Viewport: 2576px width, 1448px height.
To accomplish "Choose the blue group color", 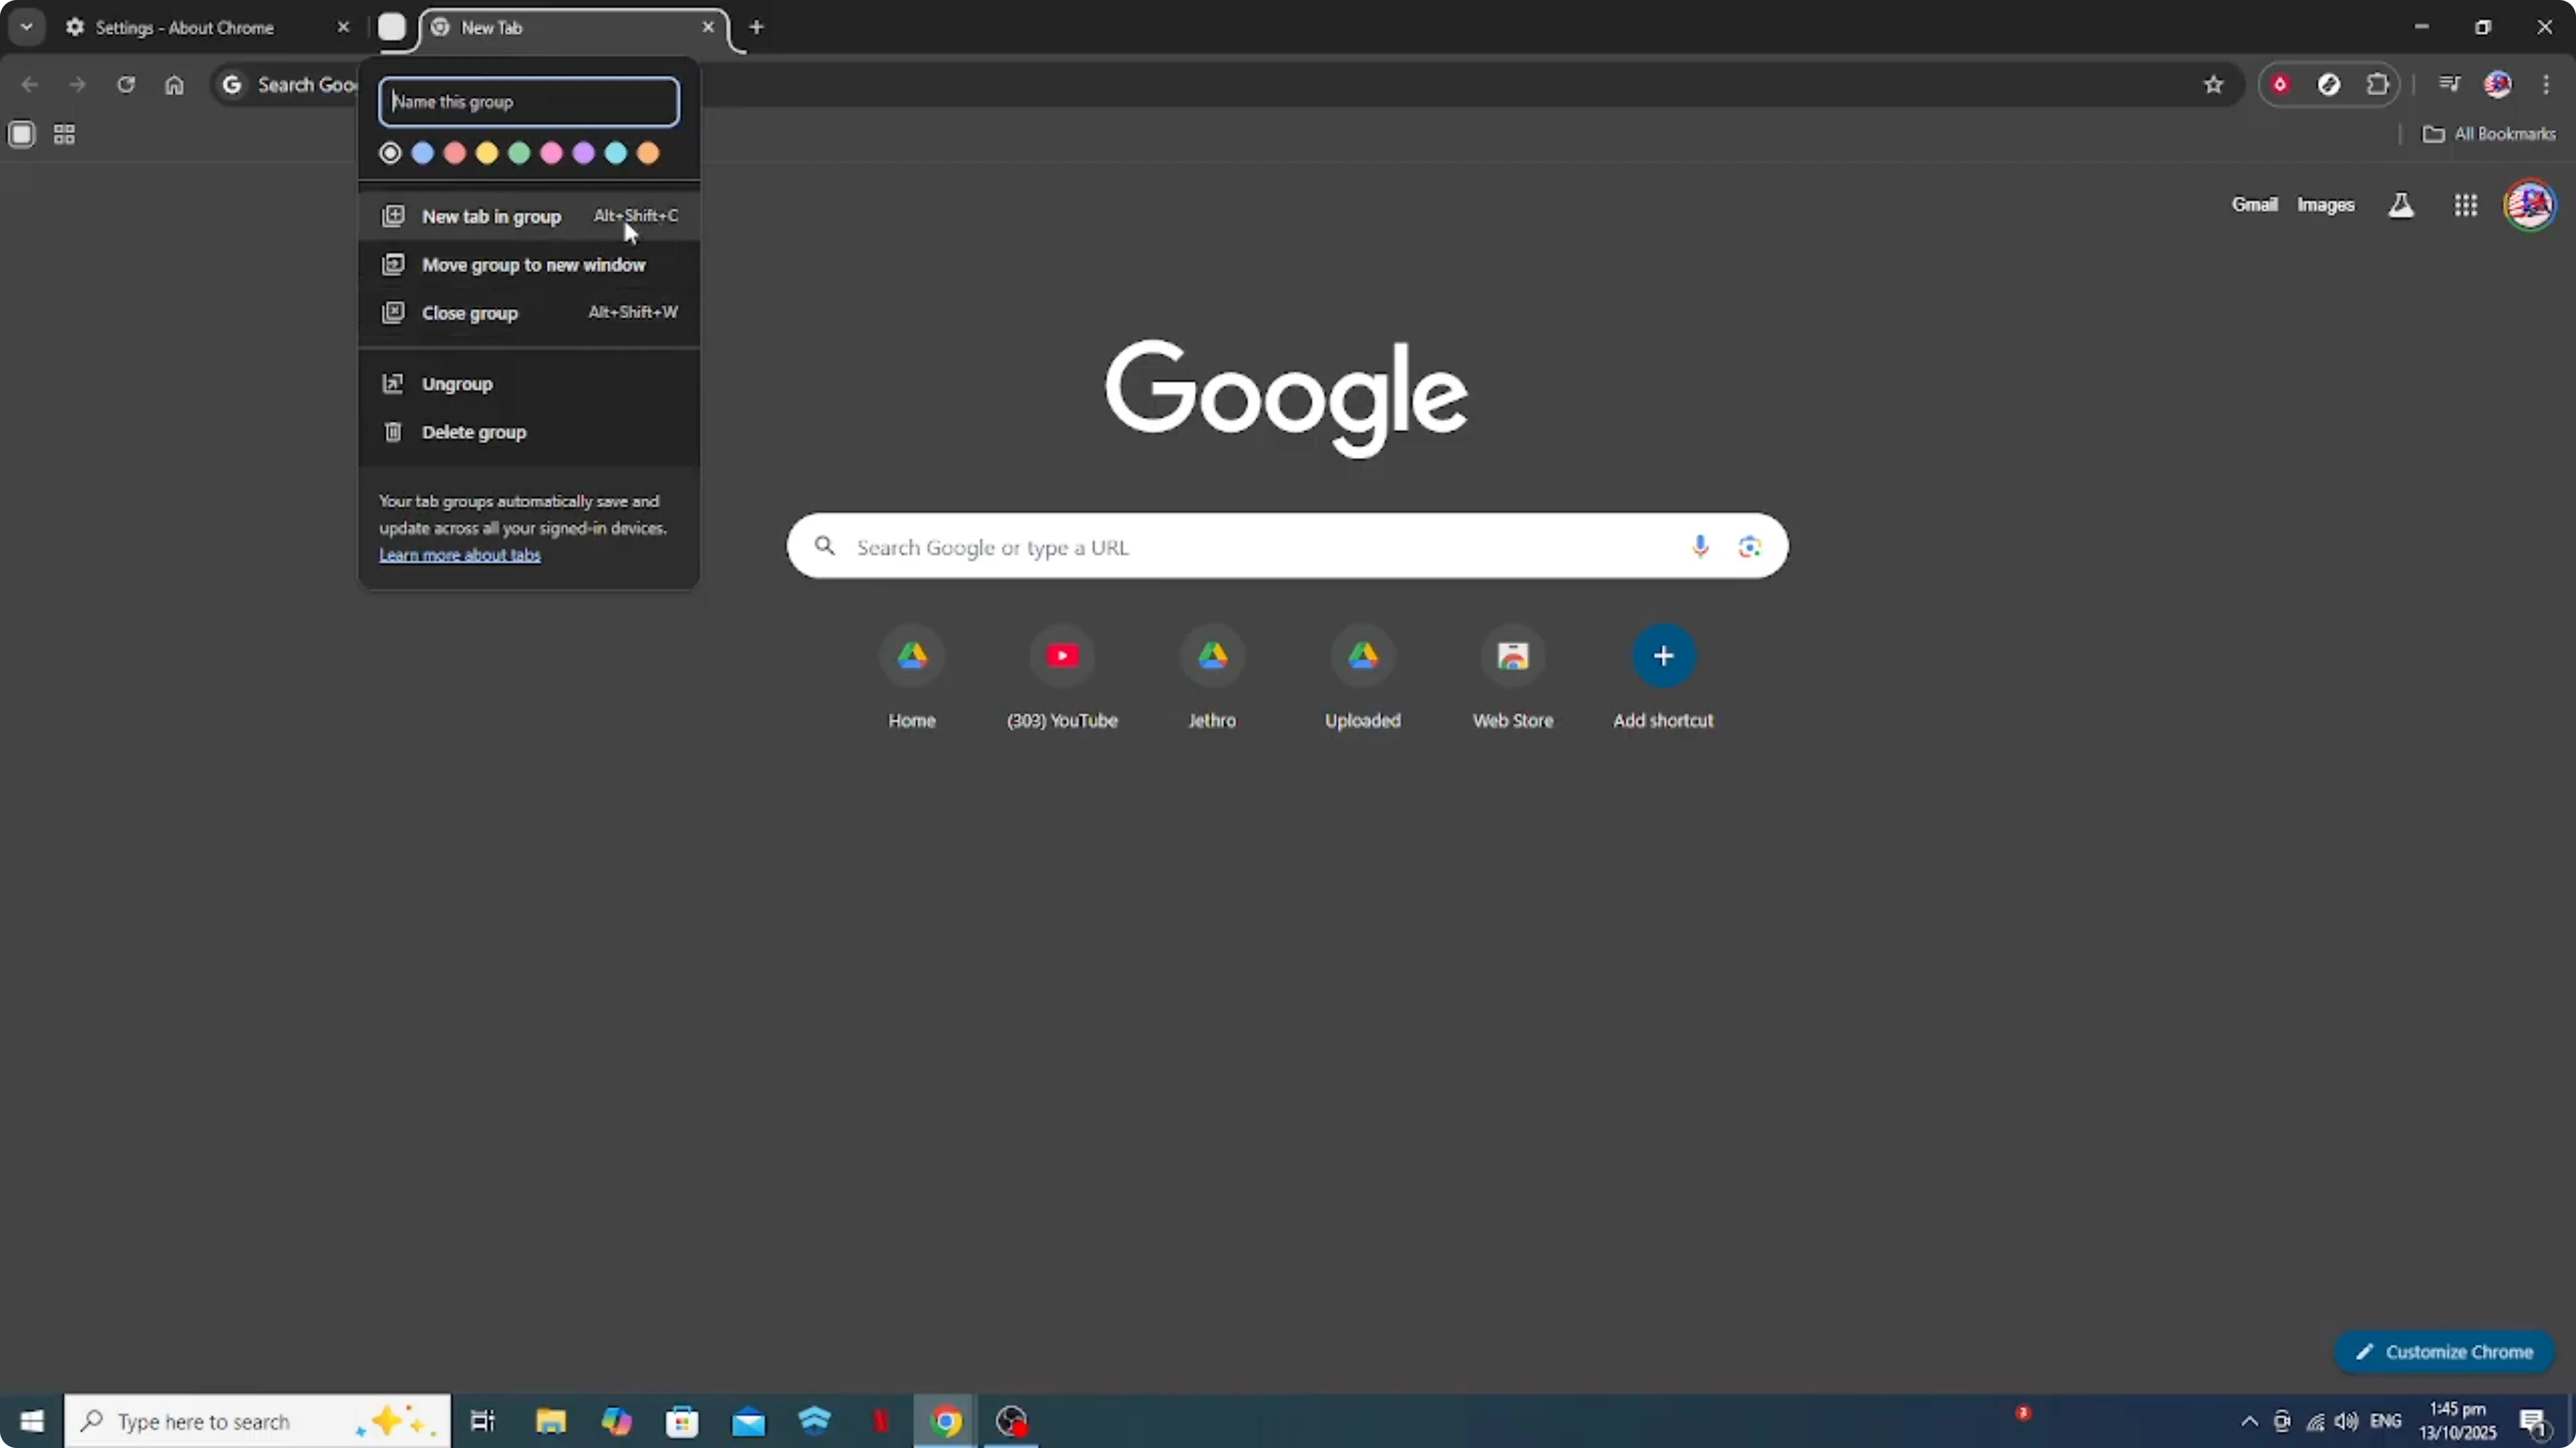I will tap(422, 153).
